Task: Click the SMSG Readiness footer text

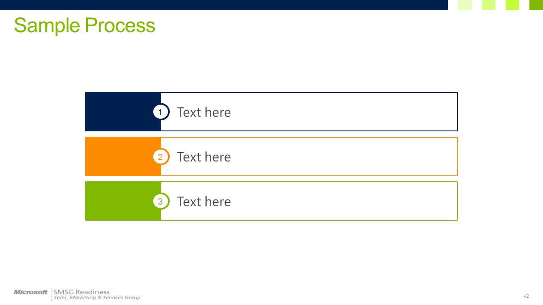Action: tap(81, 292)
